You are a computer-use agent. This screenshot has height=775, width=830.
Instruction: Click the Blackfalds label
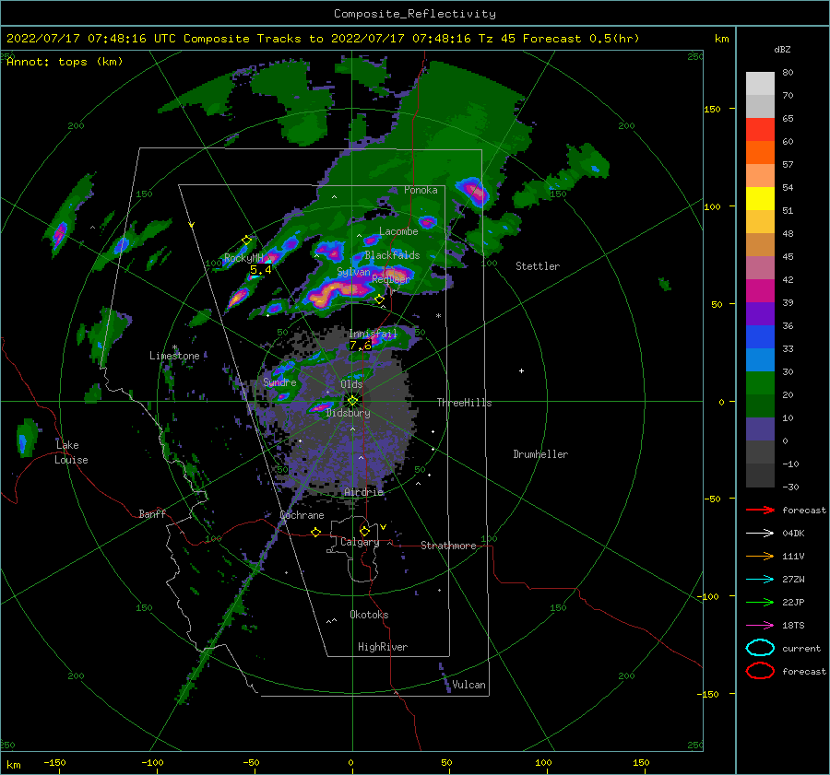392,255
